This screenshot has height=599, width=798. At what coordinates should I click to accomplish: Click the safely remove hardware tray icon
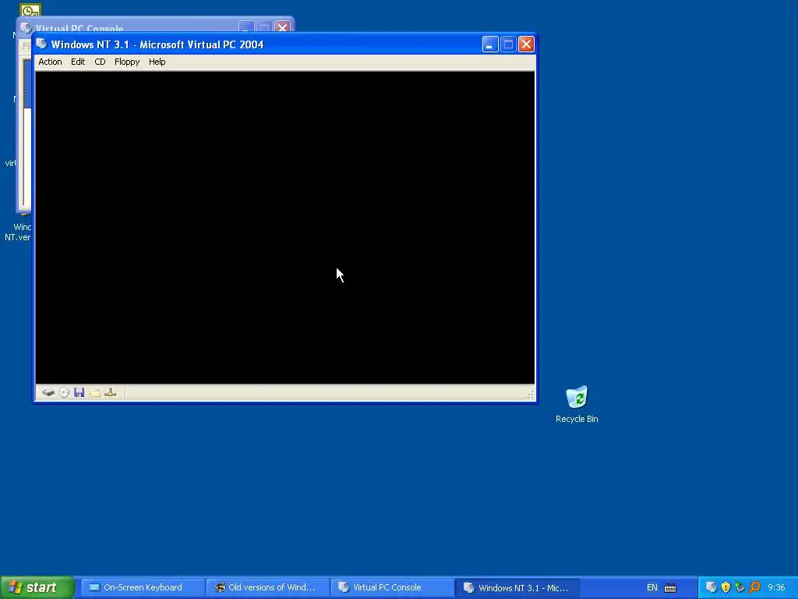pos(740,587)
